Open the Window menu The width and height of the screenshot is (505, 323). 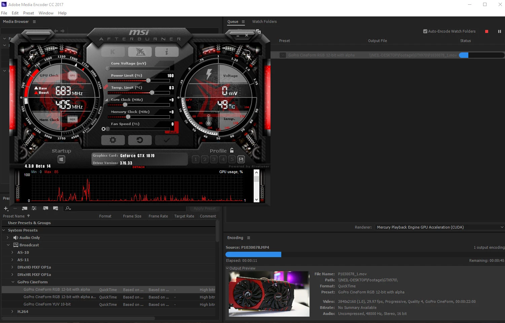(46, 13)
